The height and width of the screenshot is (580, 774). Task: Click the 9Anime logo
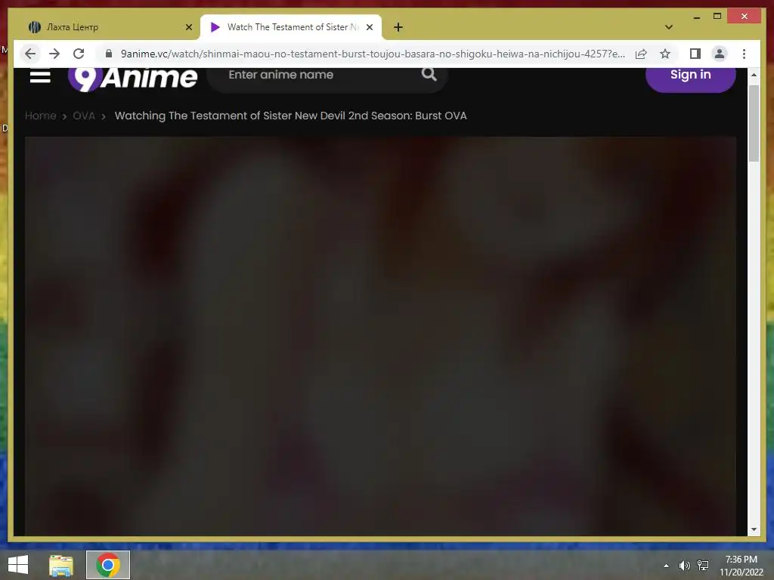click(132, 79)
